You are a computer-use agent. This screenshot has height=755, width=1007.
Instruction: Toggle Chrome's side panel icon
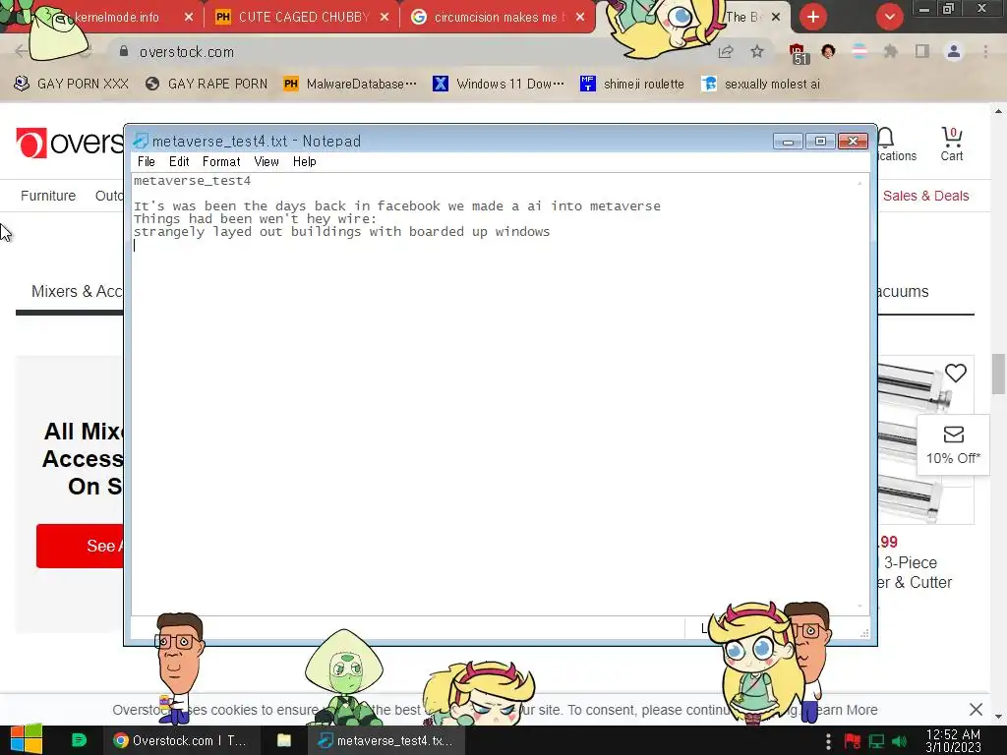pos(921,51)
